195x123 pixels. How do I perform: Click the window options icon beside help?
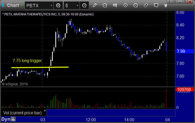tap(175, 2)
